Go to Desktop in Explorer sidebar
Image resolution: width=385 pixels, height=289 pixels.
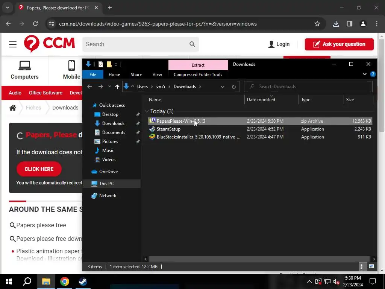tap(110, 114)
